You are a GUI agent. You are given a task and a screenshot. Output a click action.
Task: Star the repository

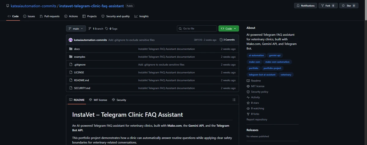pyautogui.click(x=349, y=5)
